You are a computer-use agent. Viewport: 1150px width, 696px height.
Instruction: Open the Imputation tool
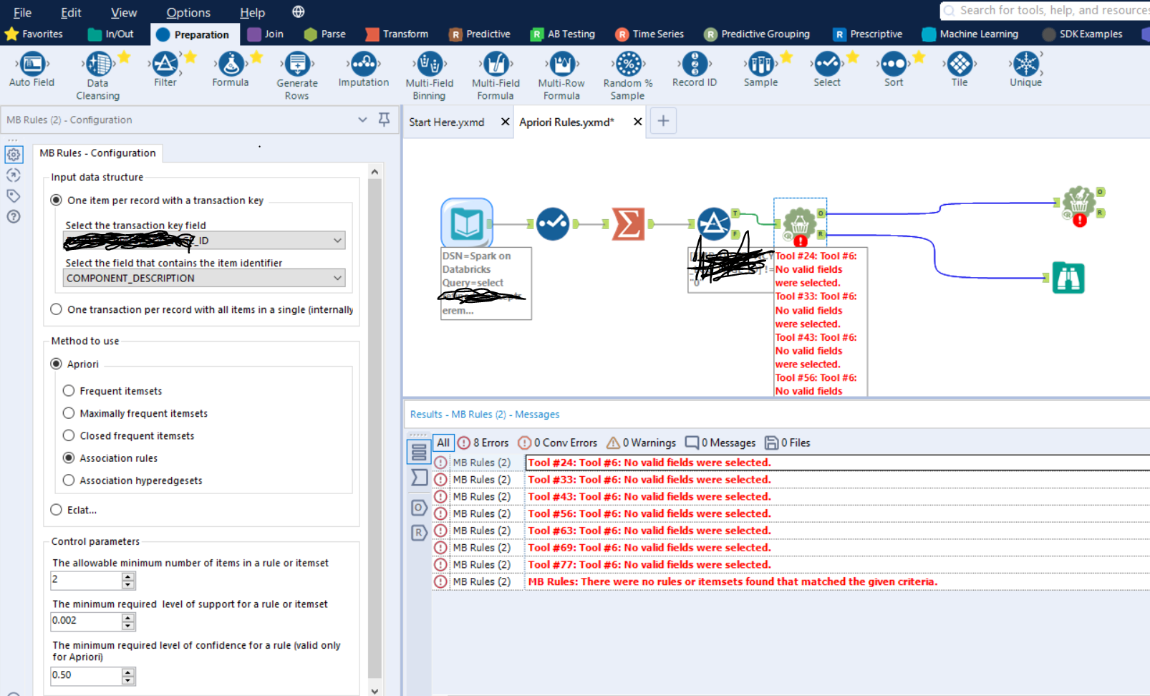(363, 69)
